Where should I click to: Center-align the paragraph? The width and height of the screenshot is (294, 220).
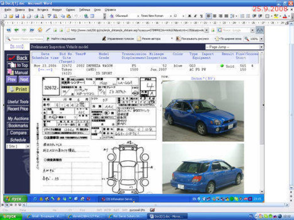point(215,16)
